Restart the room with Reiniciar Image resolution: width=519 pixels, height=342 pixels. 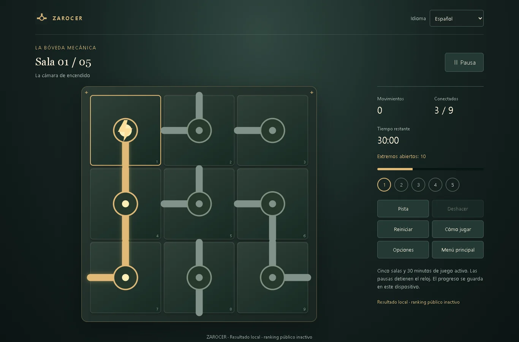click(x=403, y=229)
